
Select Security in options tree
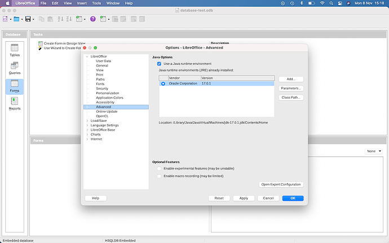102,89
